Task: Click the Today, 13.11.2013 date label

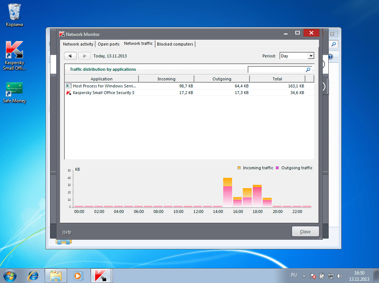Action: 110,56
